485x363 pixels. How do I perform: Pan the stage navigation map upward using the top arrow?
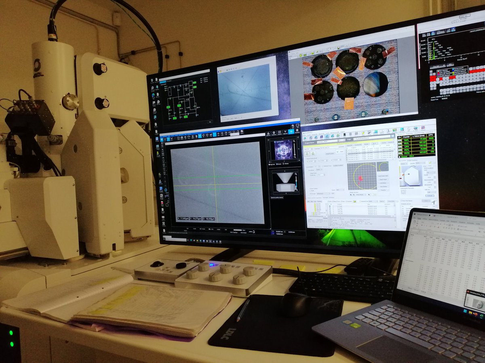[x=283, y=138]
